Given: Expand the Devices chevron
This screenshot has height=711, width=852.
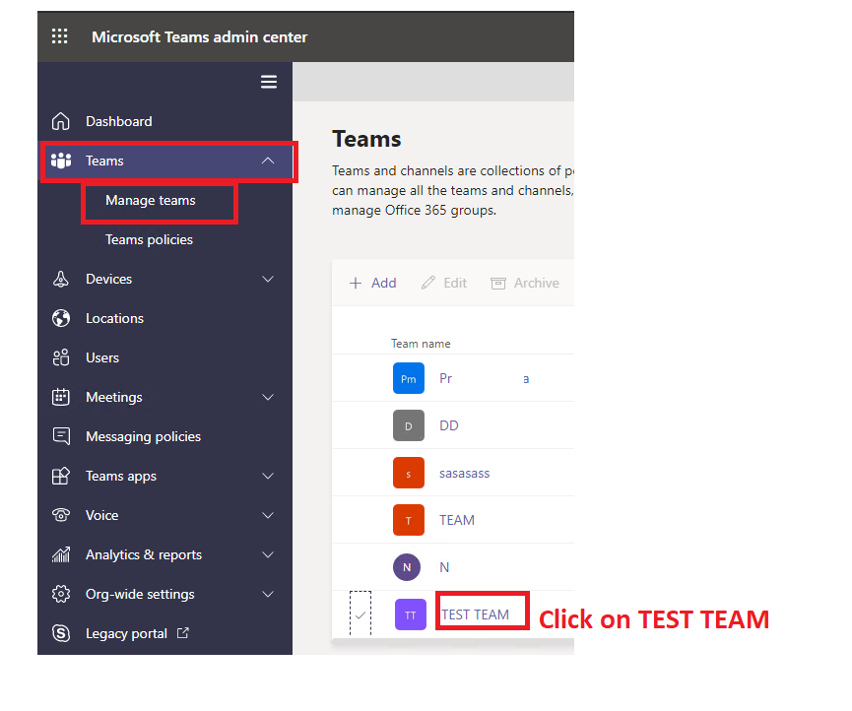Looking at the screenshot, I should click(x=268, y=279).
